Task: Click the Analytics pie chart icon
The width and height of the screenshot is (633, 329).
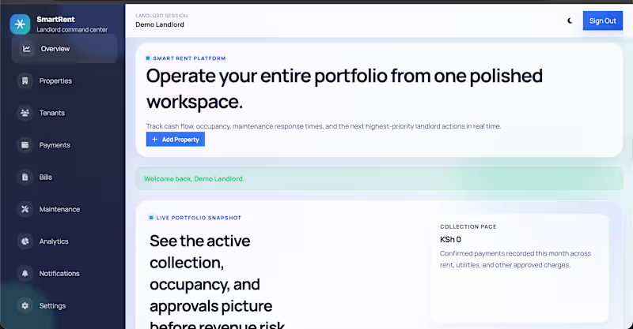Action: click(25, 241)
